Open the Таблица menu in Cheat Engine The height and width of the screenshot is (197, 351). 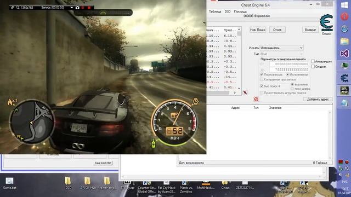215,11
